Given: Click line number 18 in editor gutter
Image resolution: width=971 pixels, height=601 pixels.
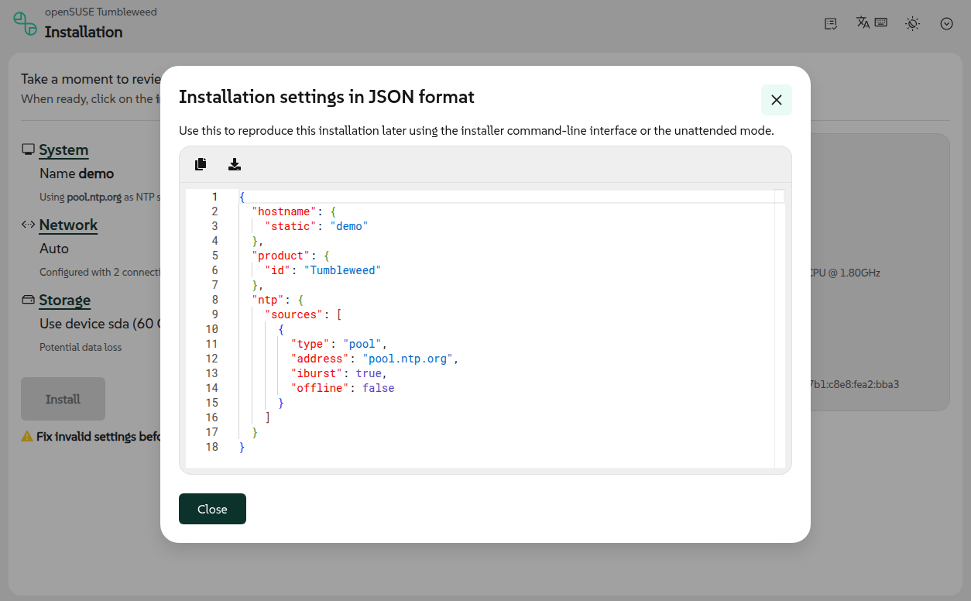Looking at the screenshot, I should tap(211, 447).
